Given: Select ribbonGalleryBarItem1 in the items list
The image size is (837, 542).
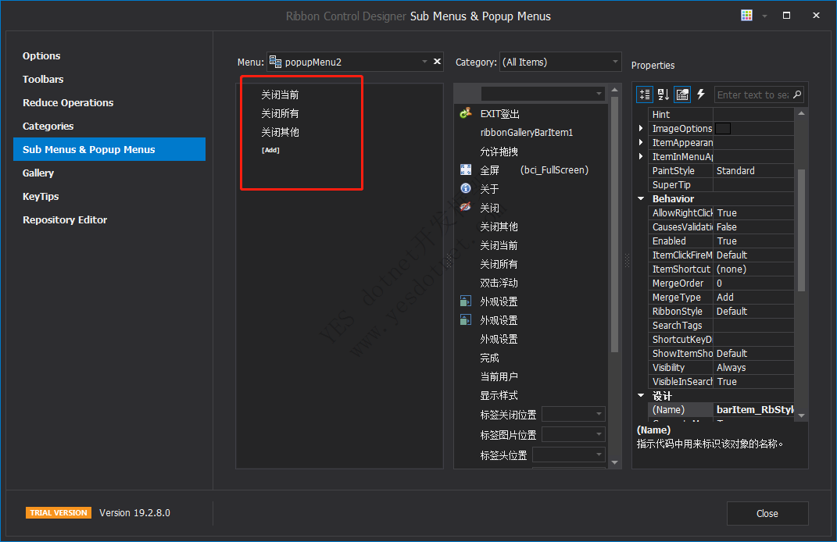Looking at the screenshot, I should pyautogui.click(x=526, y=132).
